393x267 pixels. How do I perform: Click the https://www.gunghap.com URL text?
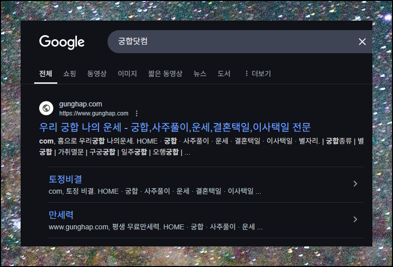[94, 113]
